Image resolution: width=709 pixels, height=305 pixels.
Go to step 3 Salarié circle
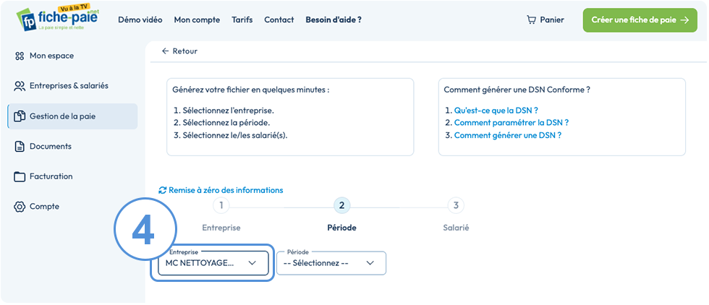click(456, 205)
